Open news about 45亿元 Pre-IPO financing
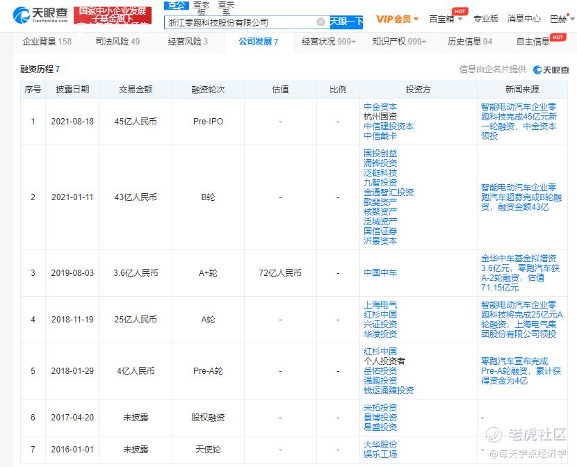Screen dimensions: 577x467 pyautogui.click(x=519, y=122)
